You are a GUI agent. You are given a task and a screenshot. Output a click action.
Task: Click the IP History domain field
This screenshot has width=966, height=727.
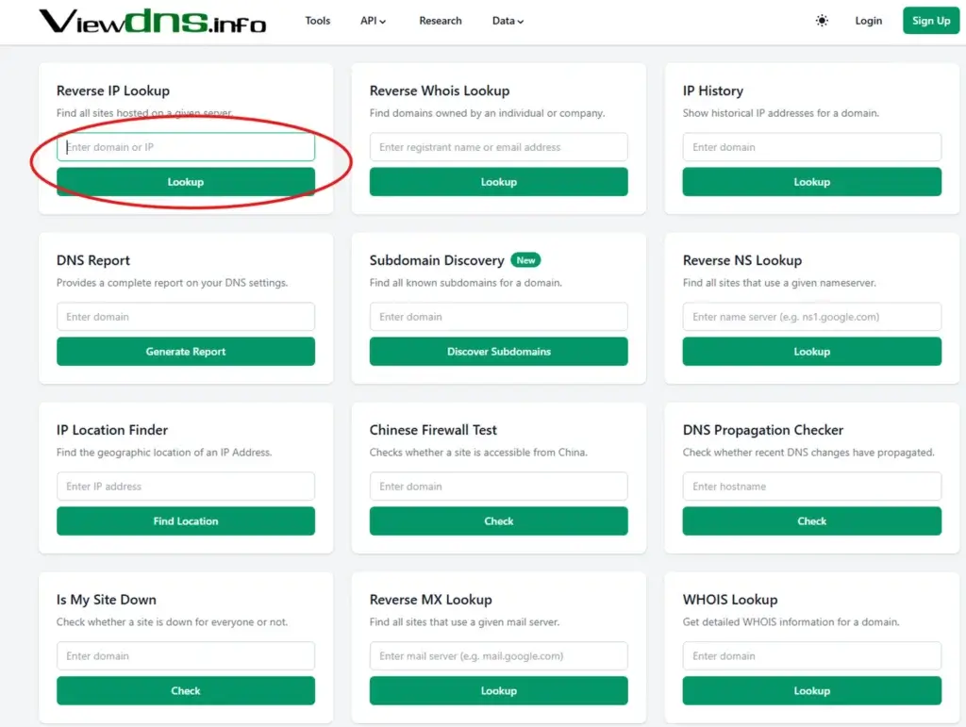point(811,147)
